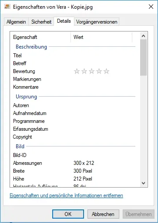This screenshot has width=158, height=223.
Task: Set Bewertung to one star
Action: [77, 71]
